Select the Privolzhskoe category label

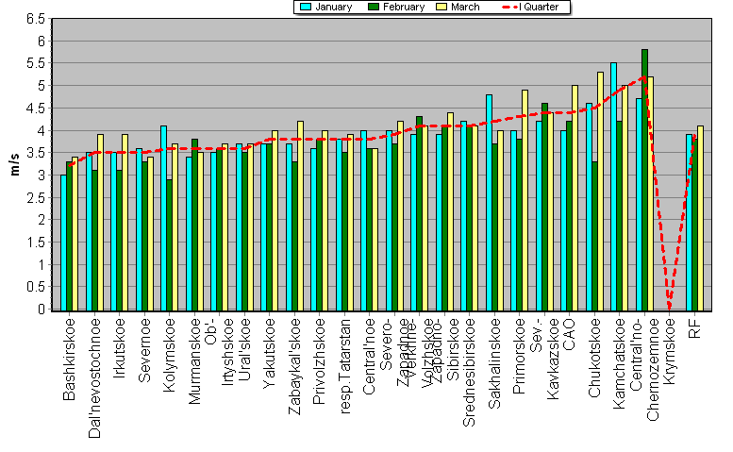coord(319,361)
